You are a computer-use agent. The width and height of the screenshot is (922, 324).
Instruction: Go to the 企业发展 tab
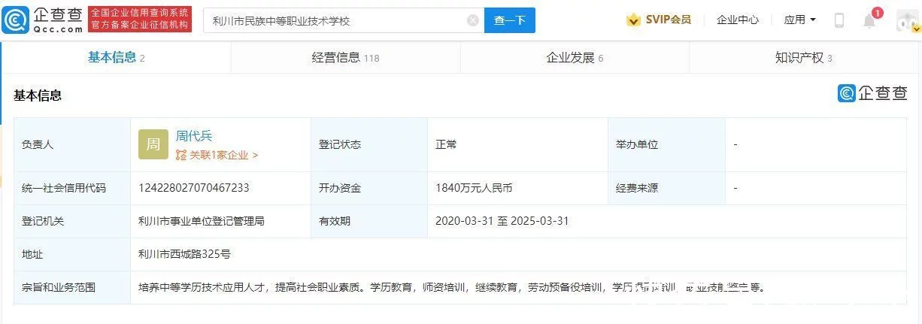pyautogui.click(x=575, y=58)
